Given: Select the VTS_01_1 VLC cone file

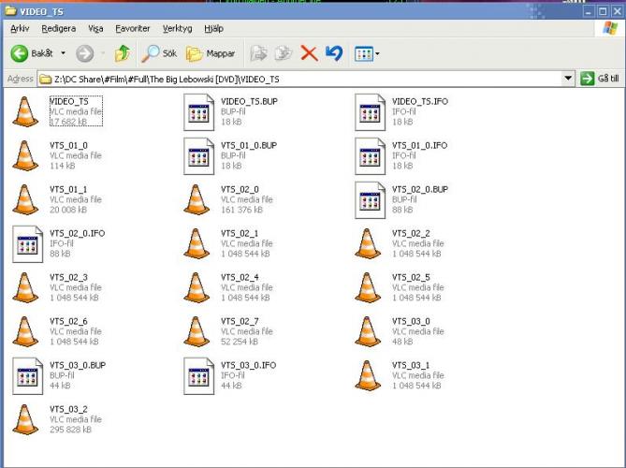Looking at the screenshot, I should 25,199.
